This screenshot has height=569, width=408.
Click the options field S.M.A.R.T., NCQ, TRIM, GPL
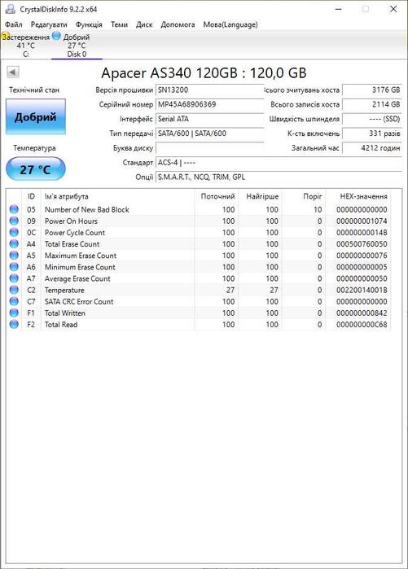[x=279, y=177]
